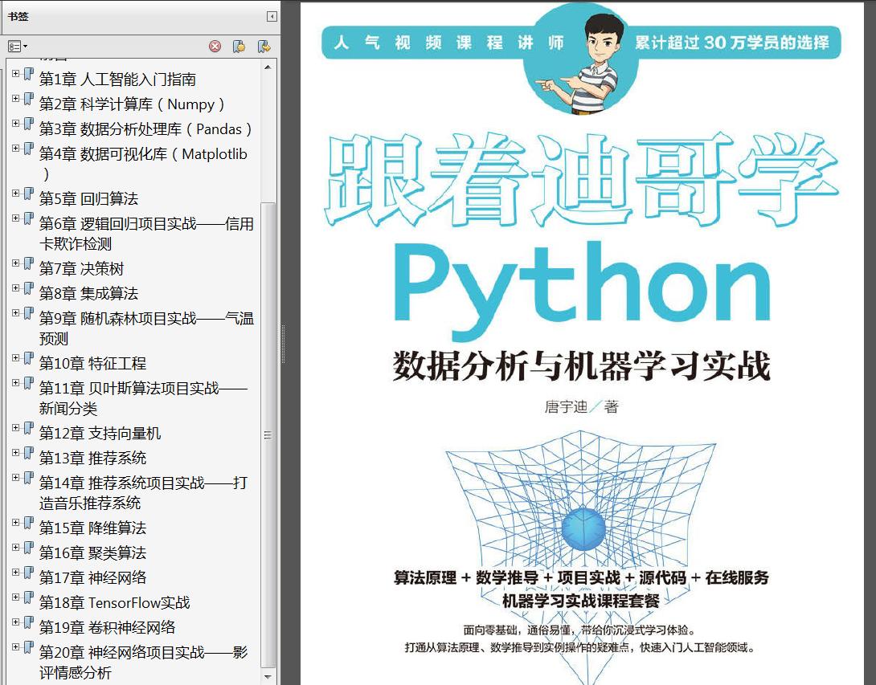
Task: Jump to 第12章 支持向量机
Action: pyautogui.click(x=100, y=433)
